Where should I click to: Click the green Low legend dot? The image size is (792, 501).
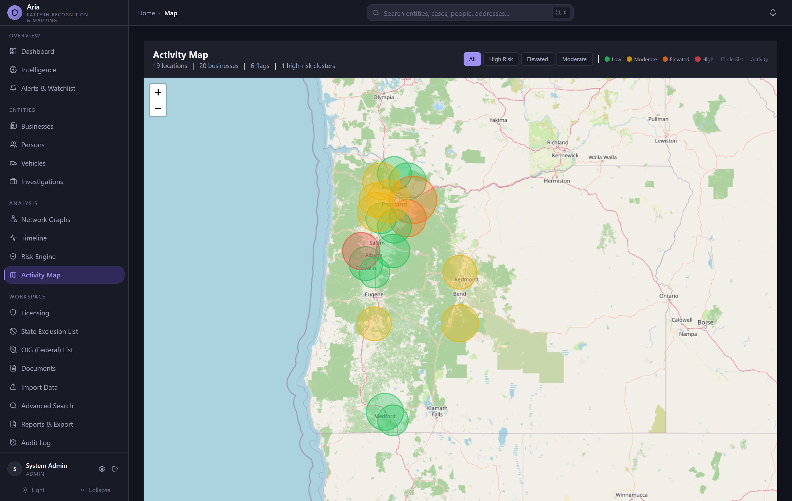(x=607, y=59)
